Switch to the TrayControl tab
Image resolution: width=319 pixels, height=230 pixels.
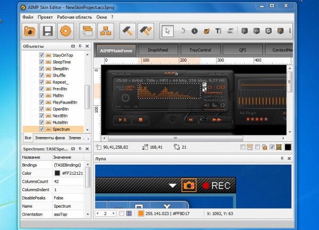click(200, 50)
